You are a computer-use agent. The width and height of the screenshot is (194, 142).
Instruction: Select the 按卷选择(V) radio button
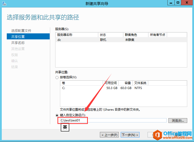point(57,78)
